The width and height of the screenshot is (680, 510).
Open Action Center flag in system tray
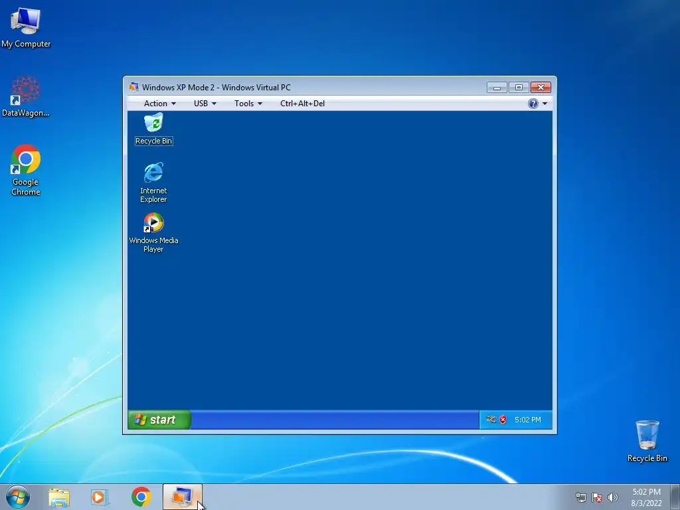point(597,497)
